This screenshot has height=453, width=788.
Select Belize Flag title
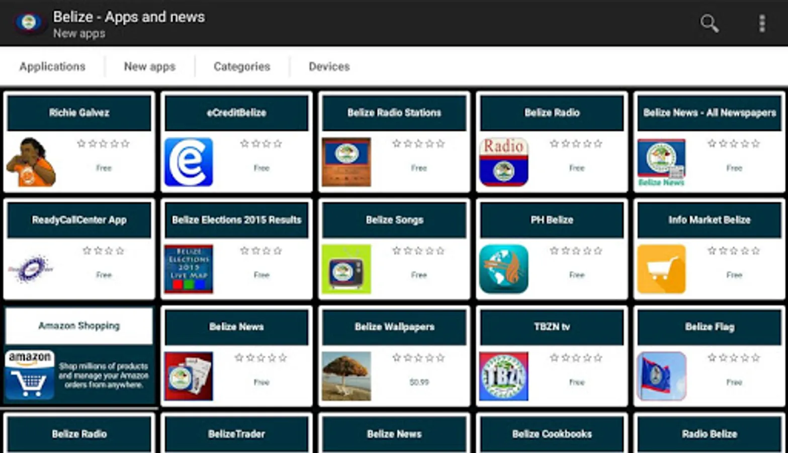(x=710, y=327)
